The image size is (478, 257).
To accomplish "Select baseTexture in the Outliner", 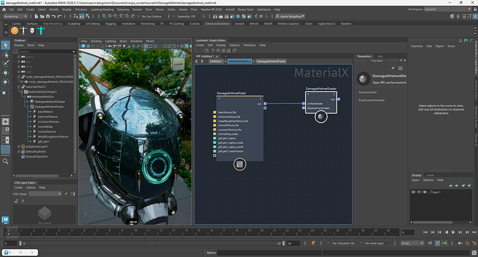I will coord(45,112).
